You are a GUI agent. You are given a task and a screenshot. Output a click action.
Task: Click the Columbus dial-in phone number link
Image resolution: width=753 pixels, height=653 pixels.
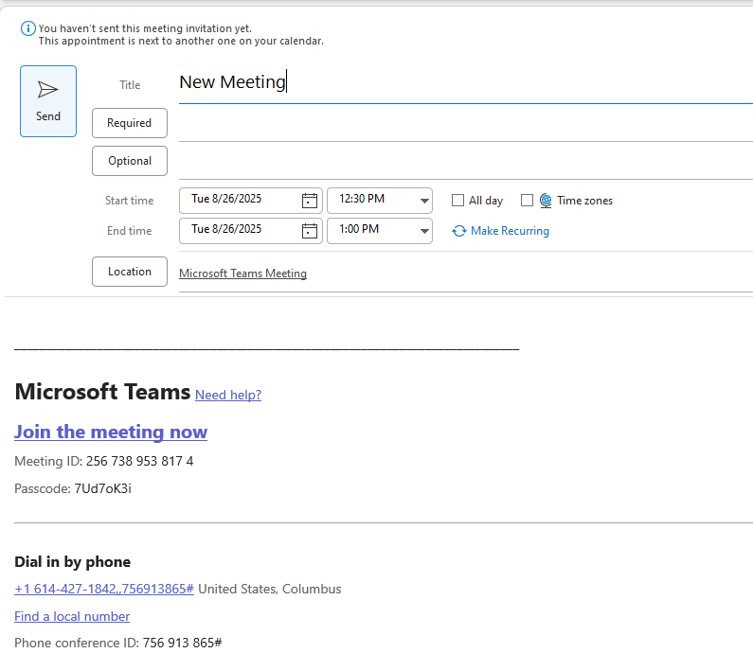pos(104,589)
